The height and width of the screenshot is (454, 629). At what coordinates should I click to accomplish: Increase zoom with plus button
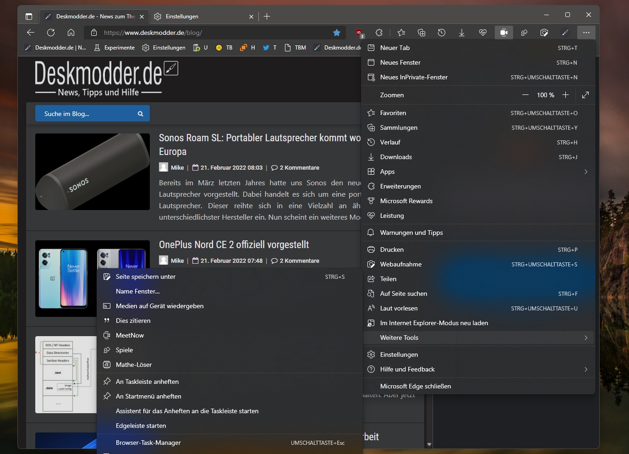[566, 95]
